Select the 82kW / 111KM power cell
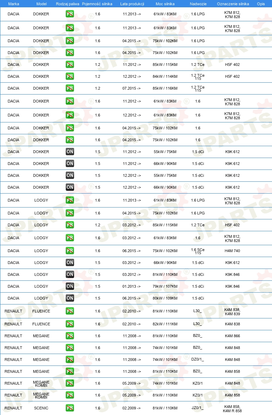This screenshot has width=272, height=415. (x=165, y=324)
